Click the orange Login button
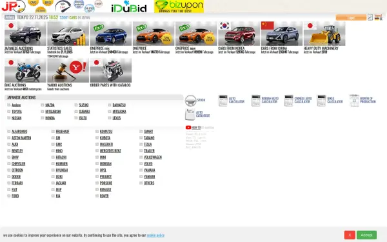This screenshot has height=242, width=387. pos(351,17)
